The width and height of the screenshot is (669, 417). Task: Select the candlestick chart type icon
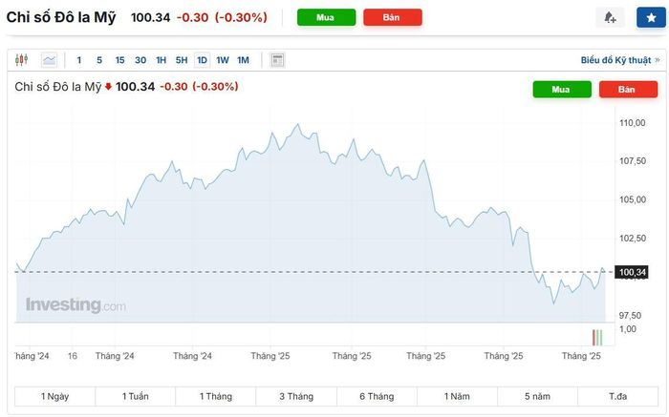[21, 60]
